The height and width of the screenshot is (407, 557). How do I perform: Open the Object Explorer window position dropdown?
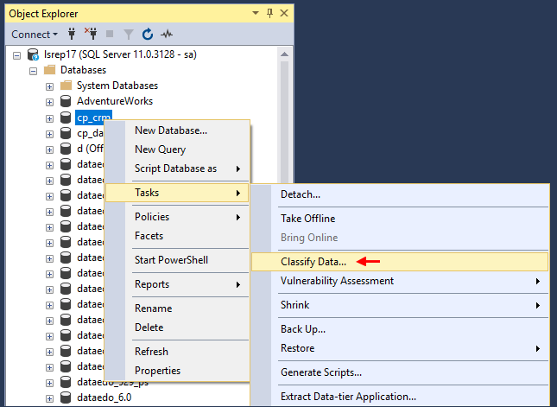(256, 13)
